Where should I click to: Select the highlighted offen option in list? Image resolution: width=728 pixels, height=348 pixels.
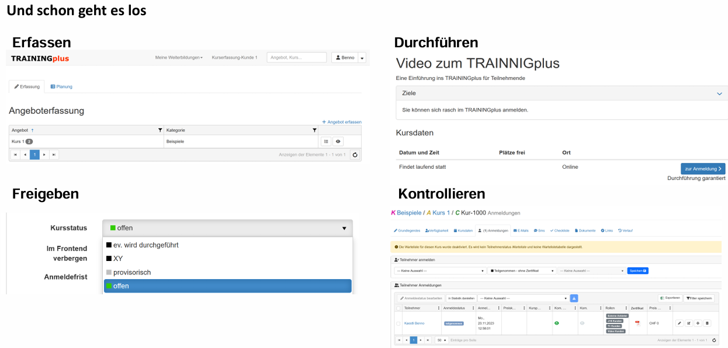tap(227, 286)
